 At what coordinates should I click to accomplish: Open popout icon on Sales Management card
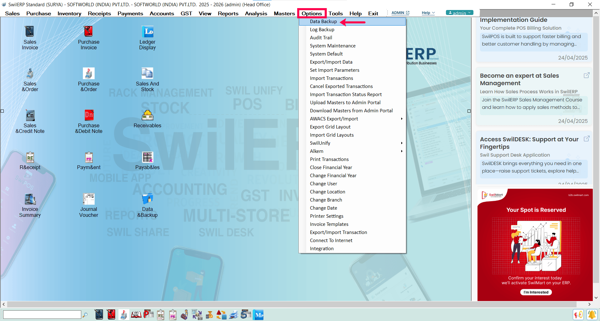[587, 75]
